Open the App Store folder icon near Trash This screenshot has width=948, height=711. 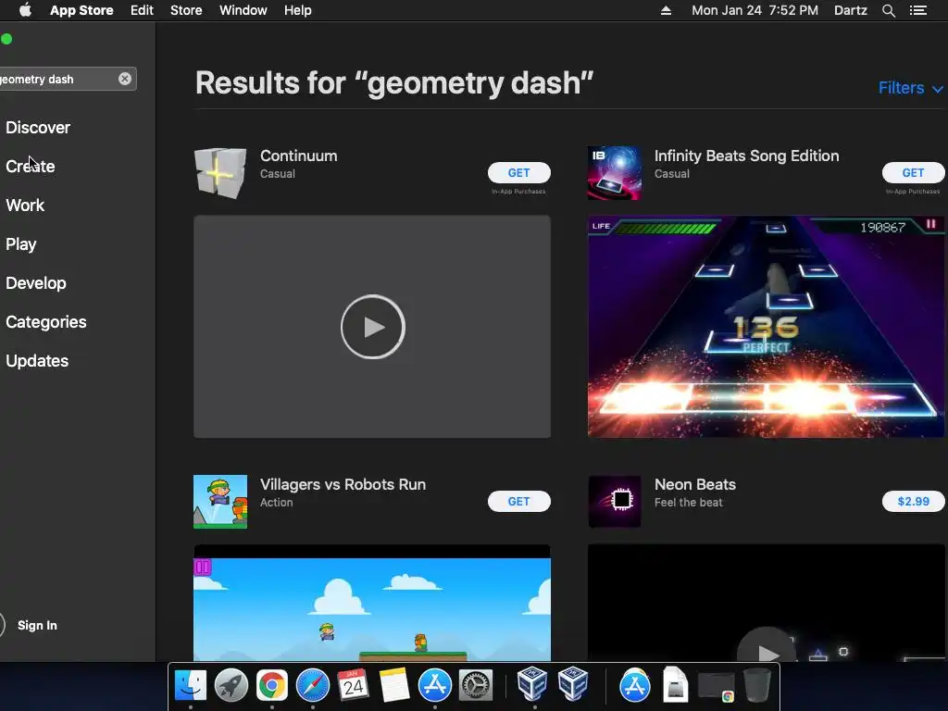coord(635,685)
